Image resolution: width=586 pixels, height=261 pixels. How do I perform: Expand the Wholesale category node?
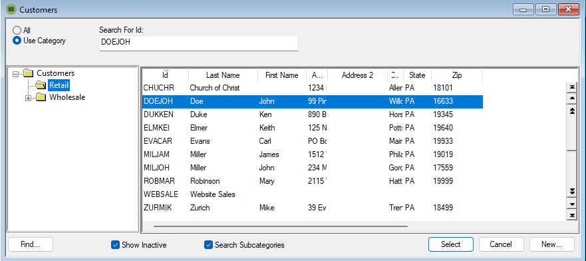(x=29, y=98)
